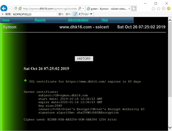Open a new browser tab
The image size is (172, 131).
134,9
